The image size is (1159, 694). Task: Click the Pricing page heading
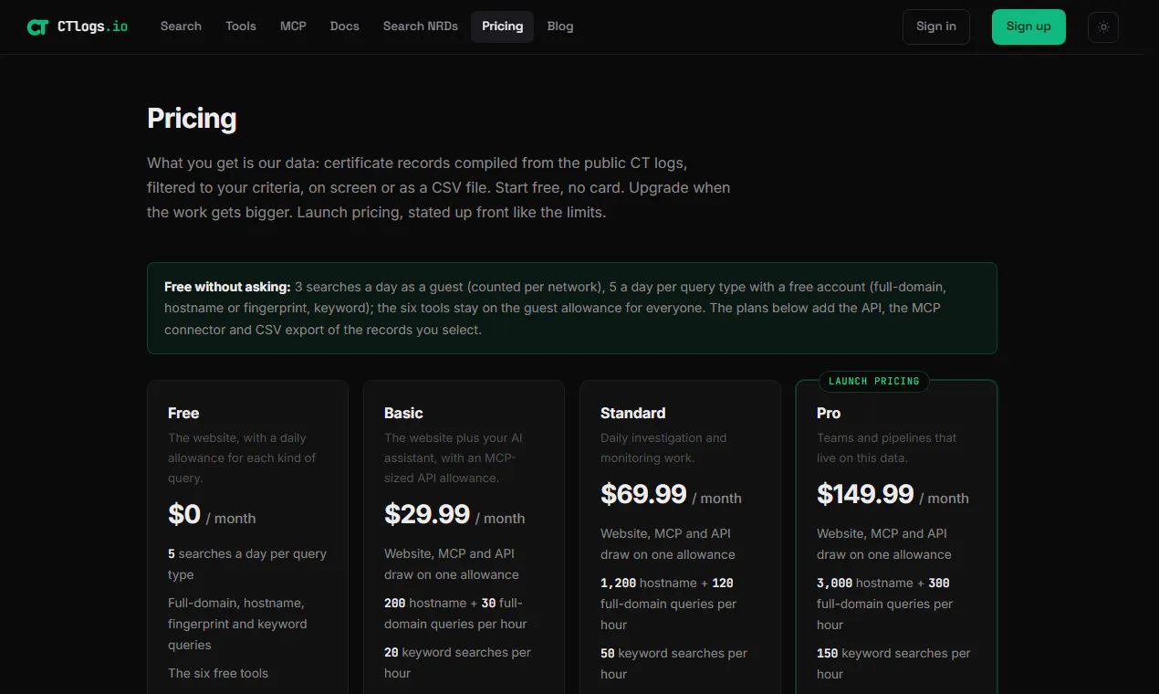click(192, 119)
